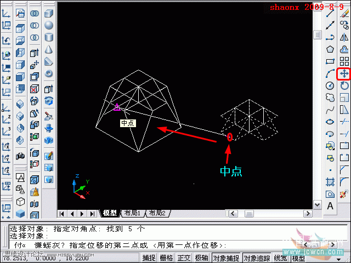Select the Revolve solids tool

pyautogui.click(x=49, y=101)
